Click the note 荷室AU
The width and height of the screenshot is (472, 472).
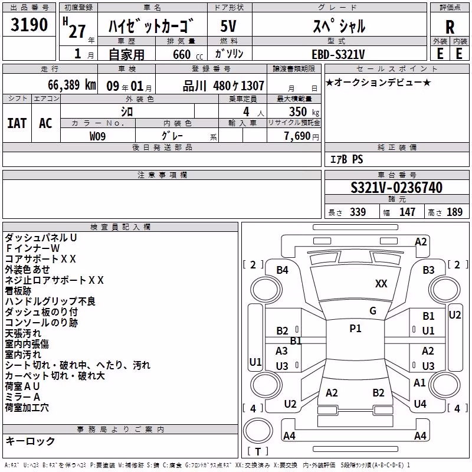22,386
